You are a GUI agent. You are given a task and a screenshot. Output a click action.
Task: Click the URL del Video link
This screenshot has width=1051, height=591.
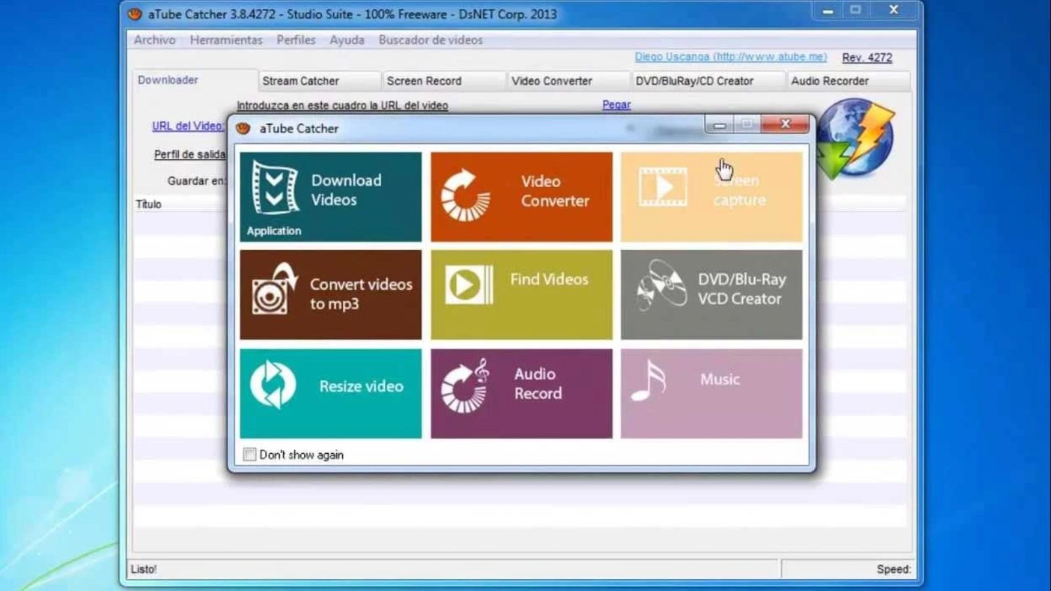188,126
